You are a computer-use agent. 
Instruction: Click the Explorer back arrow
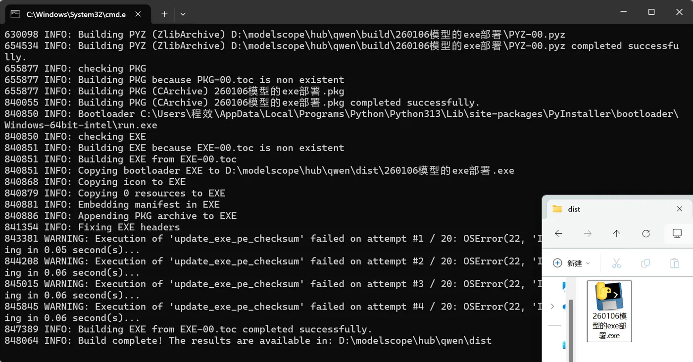[x=558, y=233]
